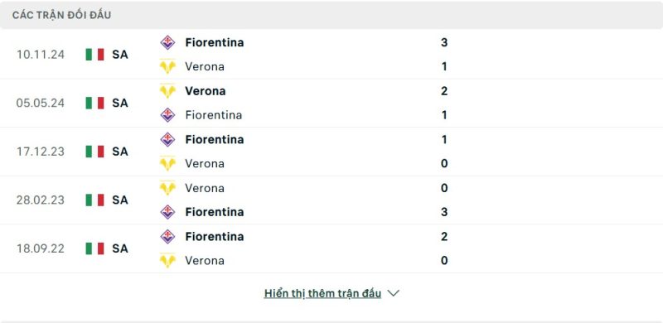Click Italian flag icon beside 17.12.23

94,152
